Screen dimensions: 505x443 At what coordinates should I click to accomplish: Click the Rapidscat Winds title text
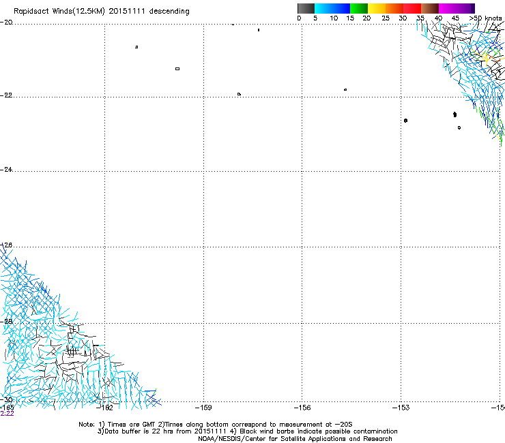(102, 12)
